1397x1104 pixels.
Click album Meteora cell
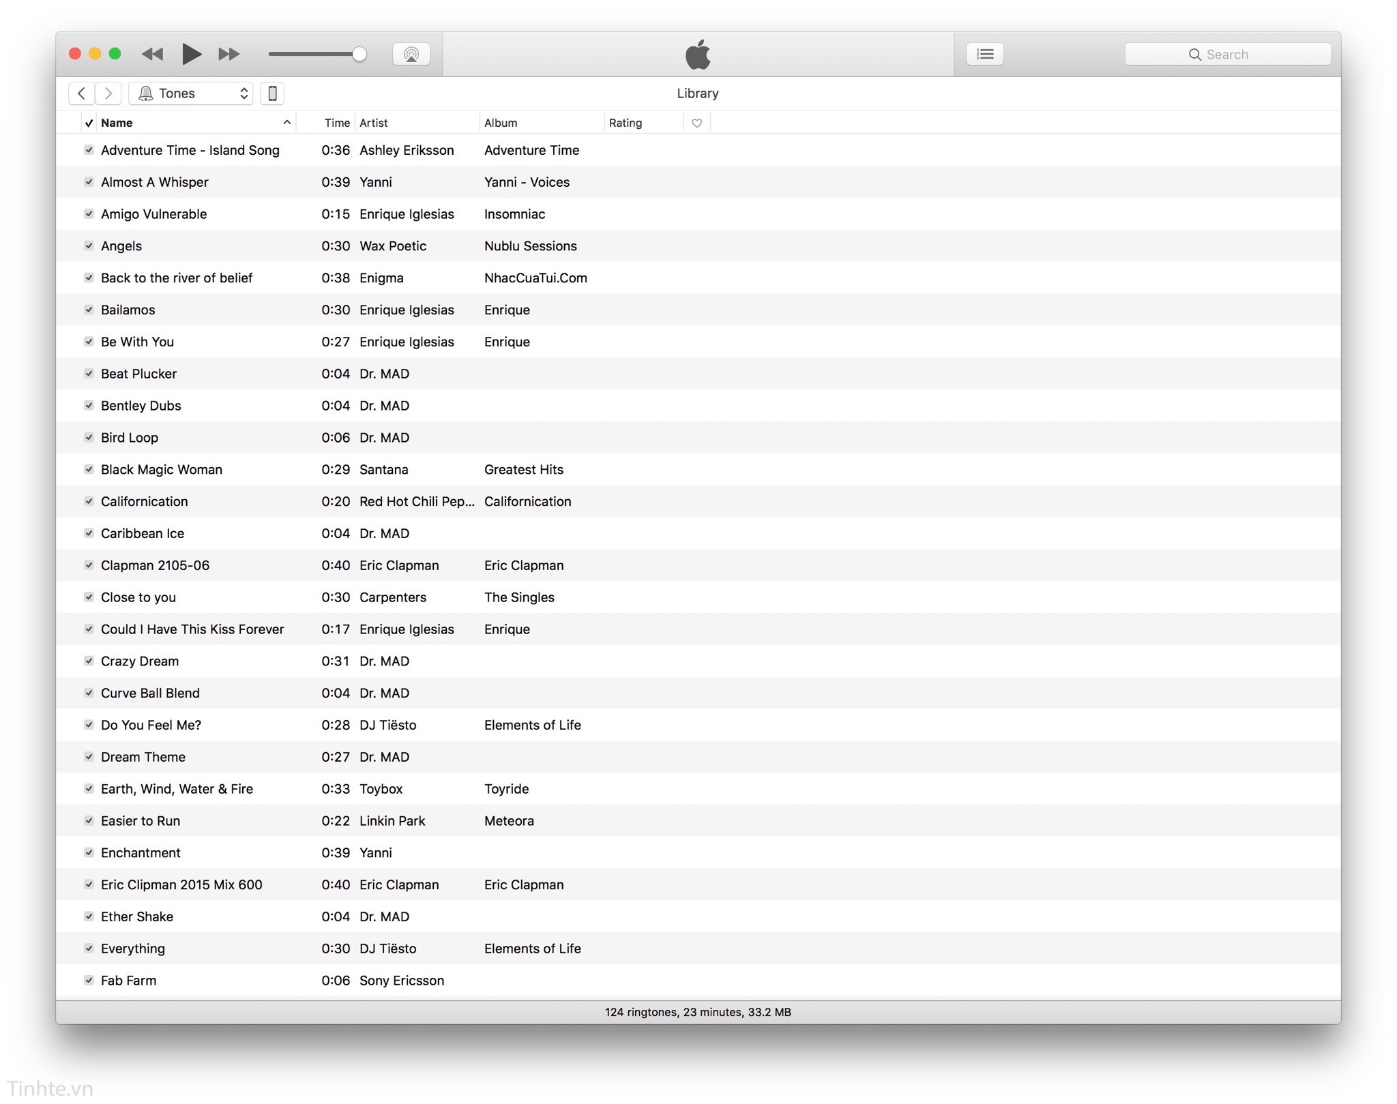pyautogui.click(x=509, y=821)
